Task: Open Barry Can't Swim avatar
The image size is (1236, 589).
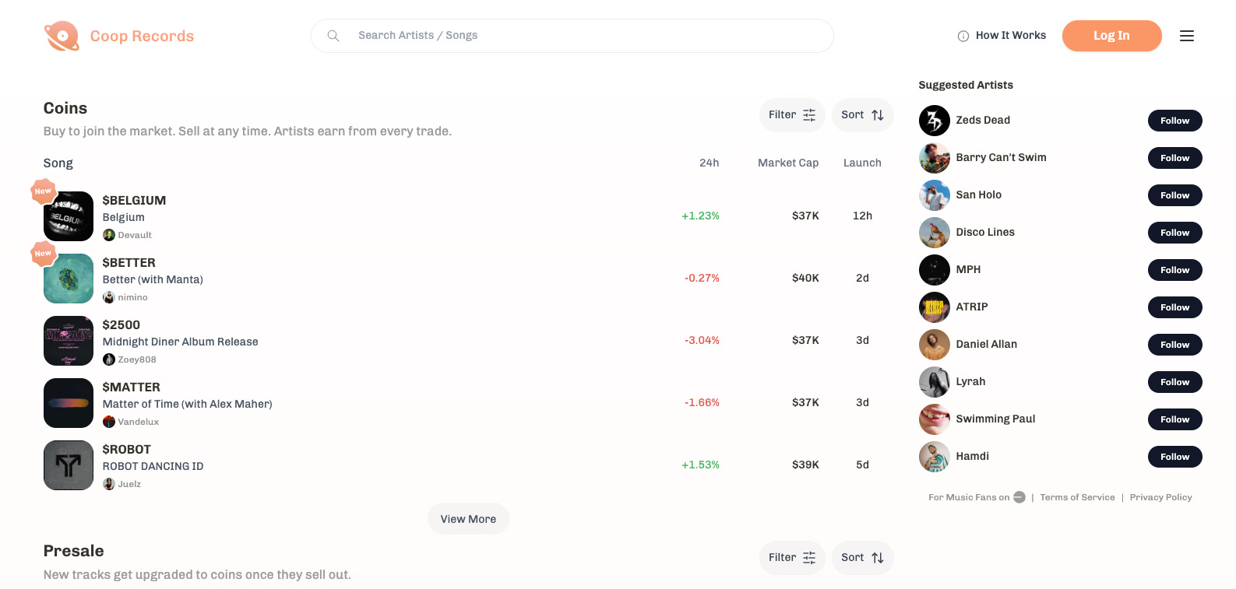Action: point(935,158)
